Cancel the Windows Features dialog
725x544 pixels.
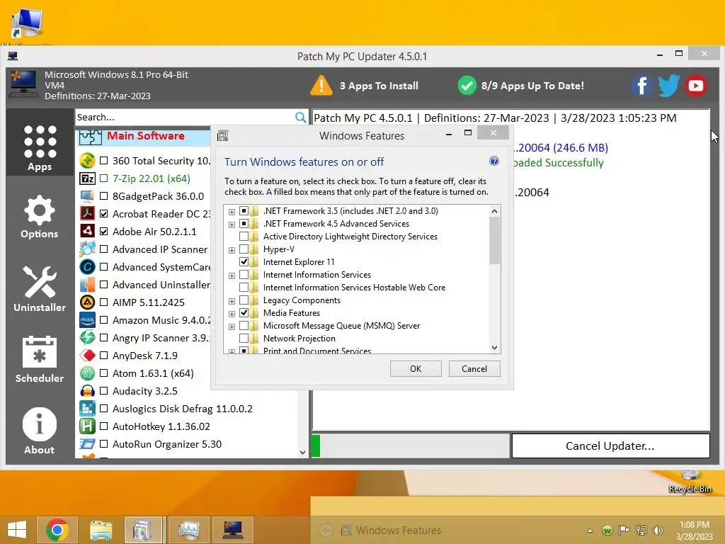(474, 368)
